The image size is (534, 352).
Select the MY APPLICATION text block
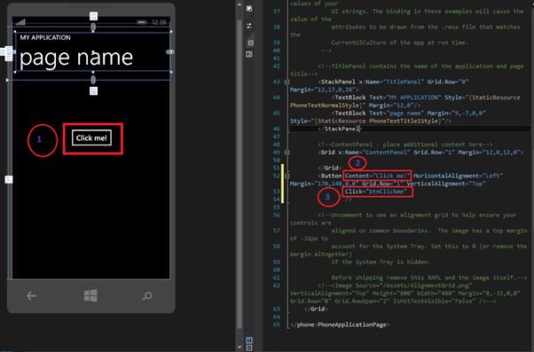pos(45,37)
